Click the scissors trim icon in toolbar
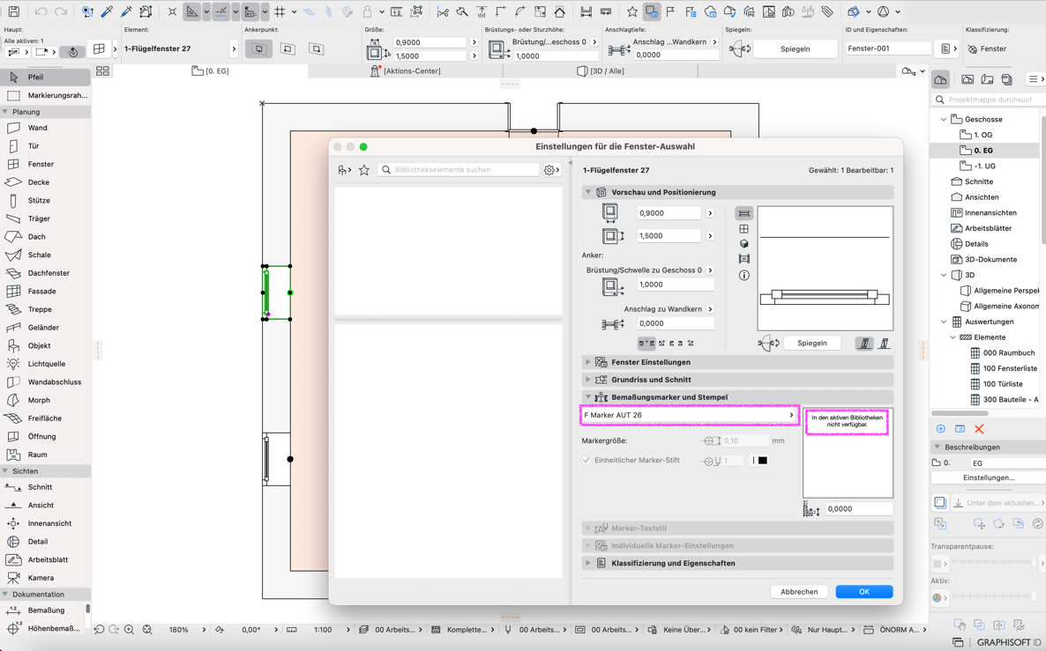The image size is (1046, 651). pyautogui.click(x=442, y=11)
